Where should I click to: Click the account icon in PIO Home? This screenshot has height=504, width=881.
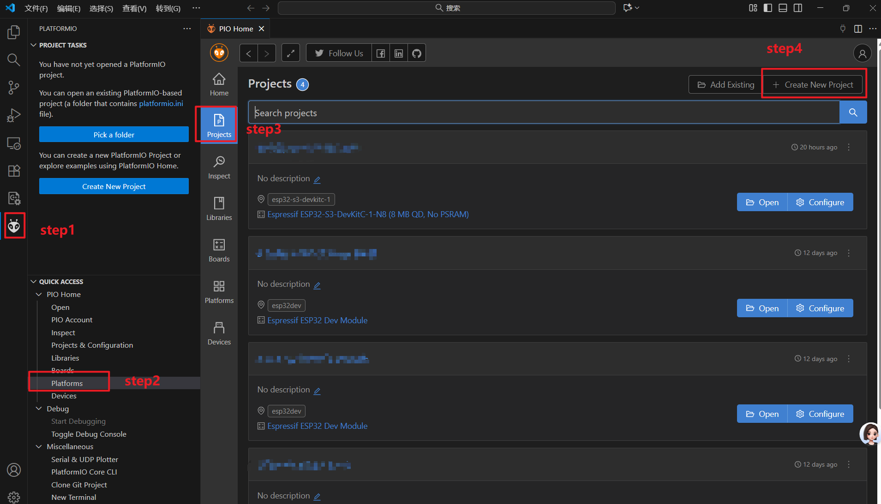click(x=862, y=53)
